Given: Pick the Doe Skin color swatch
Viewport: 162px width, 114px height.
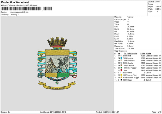Looking at the screenshot, I should click(x=122, y=60).
